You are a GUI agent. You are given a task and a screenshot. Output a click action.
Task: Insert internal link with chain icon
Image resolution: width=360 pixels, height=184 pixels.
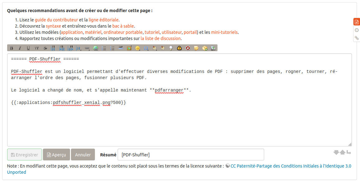tap(87, 48)
